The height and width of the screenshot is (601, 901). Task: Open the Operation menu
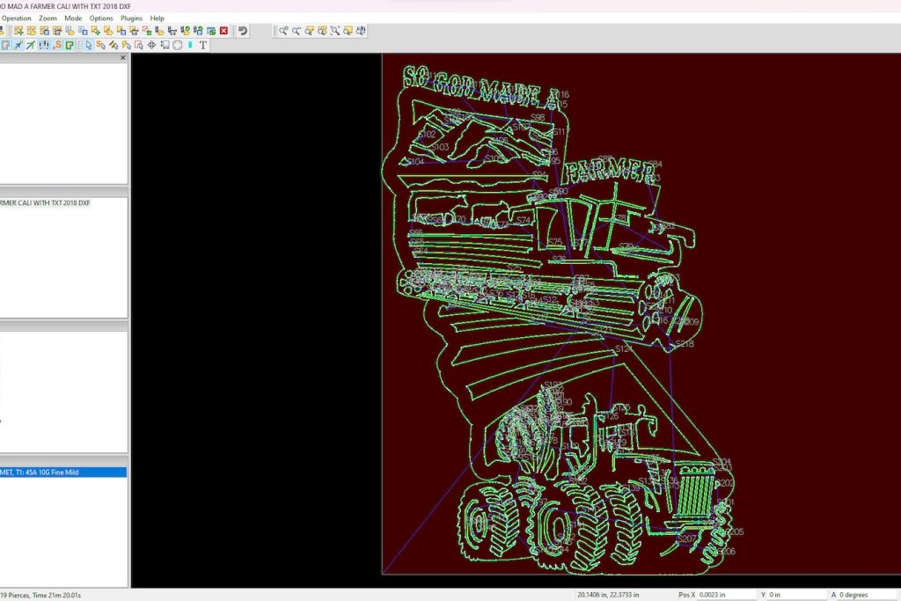point(16,18)
